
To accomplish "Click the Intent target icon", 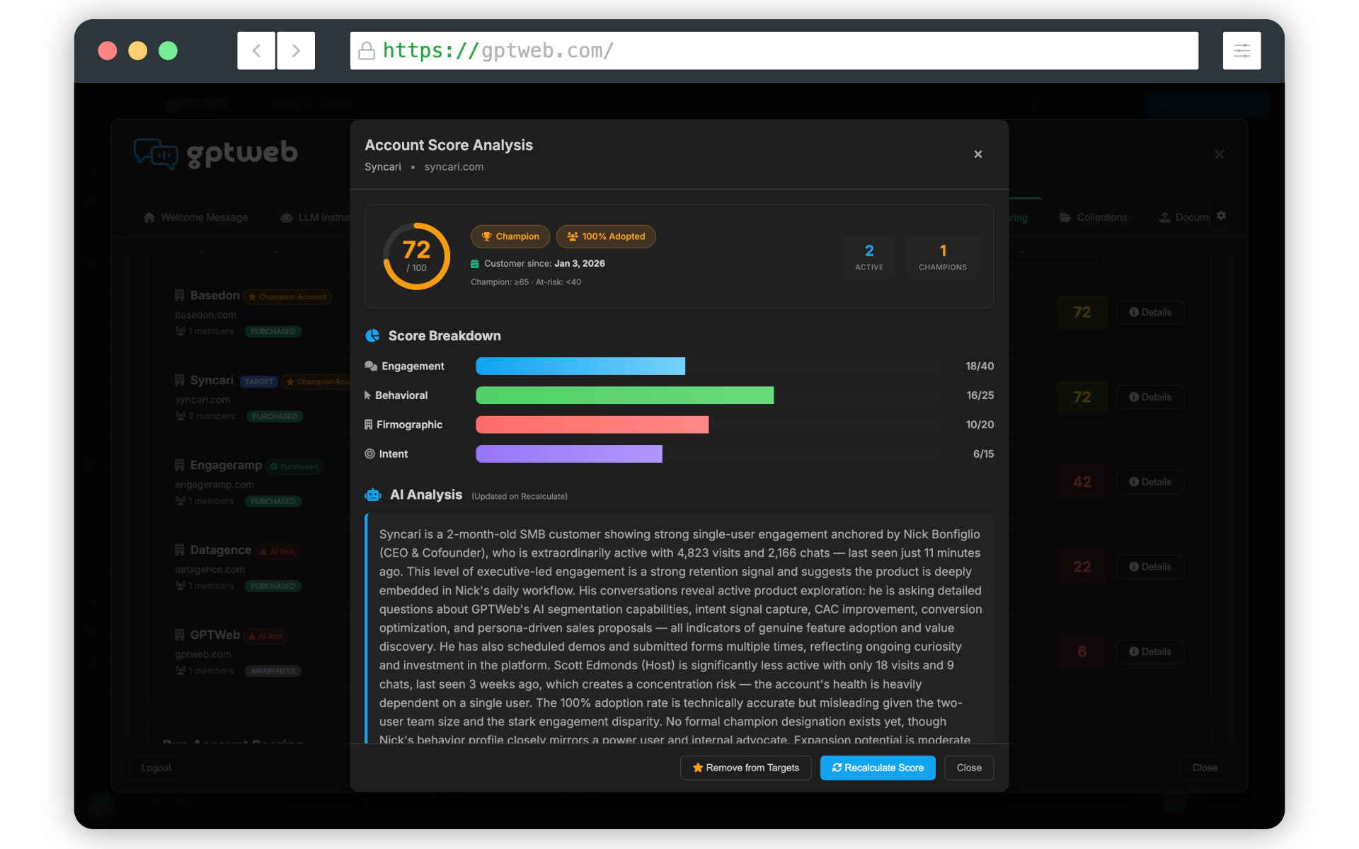I will [369, 454].
